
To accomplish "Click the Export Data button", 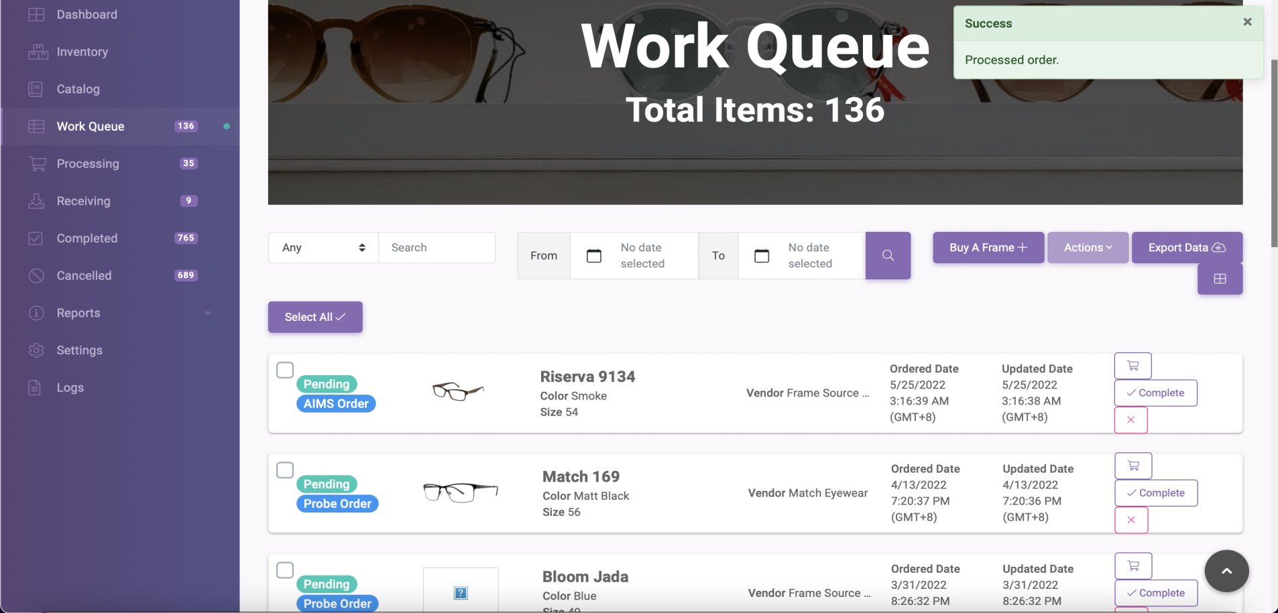I will (x=1187, y=247).
